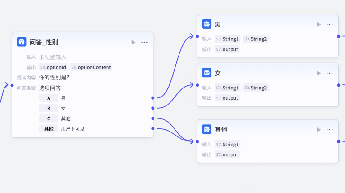
Task: Click 女 option text beside label B
Action: tap(63, 108)
